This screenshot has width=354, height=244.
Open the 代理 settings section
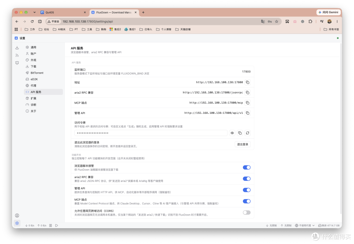point(43,86)
